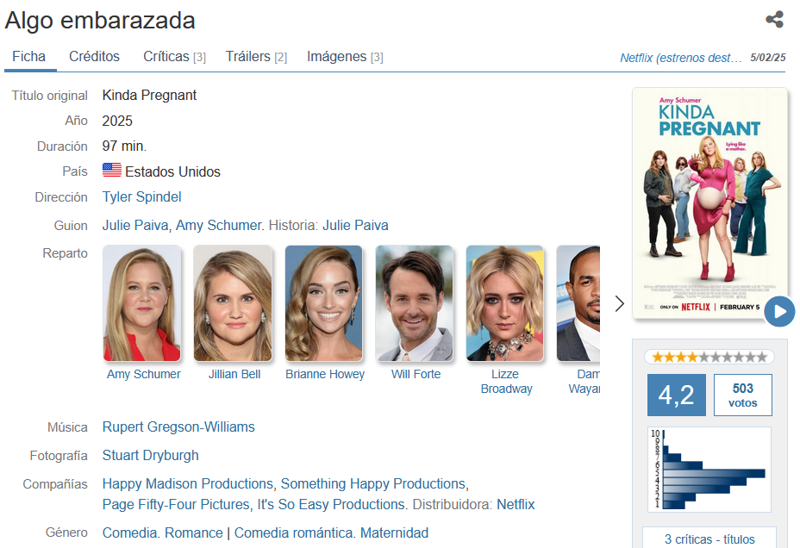Play trailer from the poster play button
Image resolution: width=800 pixels, height=548 pixels.
point(779,311)
